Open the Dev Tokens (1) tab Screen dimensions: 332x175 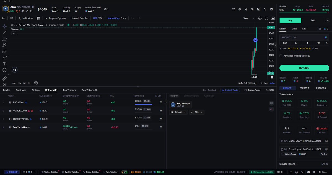[89, 90]
